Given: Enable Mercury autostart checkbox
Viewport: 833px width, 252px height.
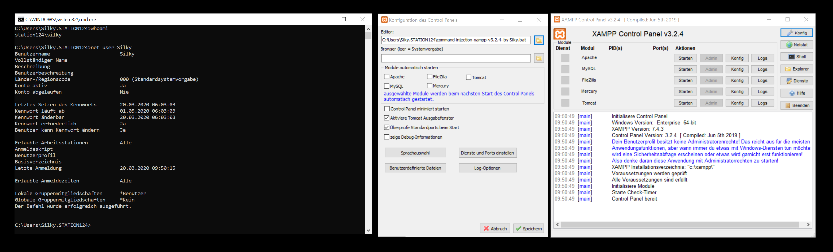Looking at the screenshot, I should tap(429, 86).
